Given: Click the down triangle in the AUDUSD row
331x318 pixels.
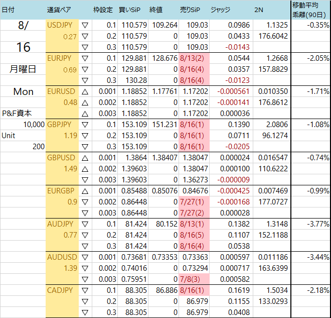Looking at the screenshot, I should point(85,257).
